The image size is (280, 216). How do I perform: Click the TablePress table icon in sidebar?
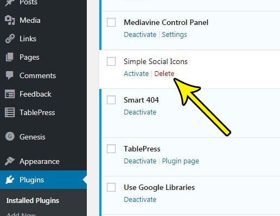10,112
